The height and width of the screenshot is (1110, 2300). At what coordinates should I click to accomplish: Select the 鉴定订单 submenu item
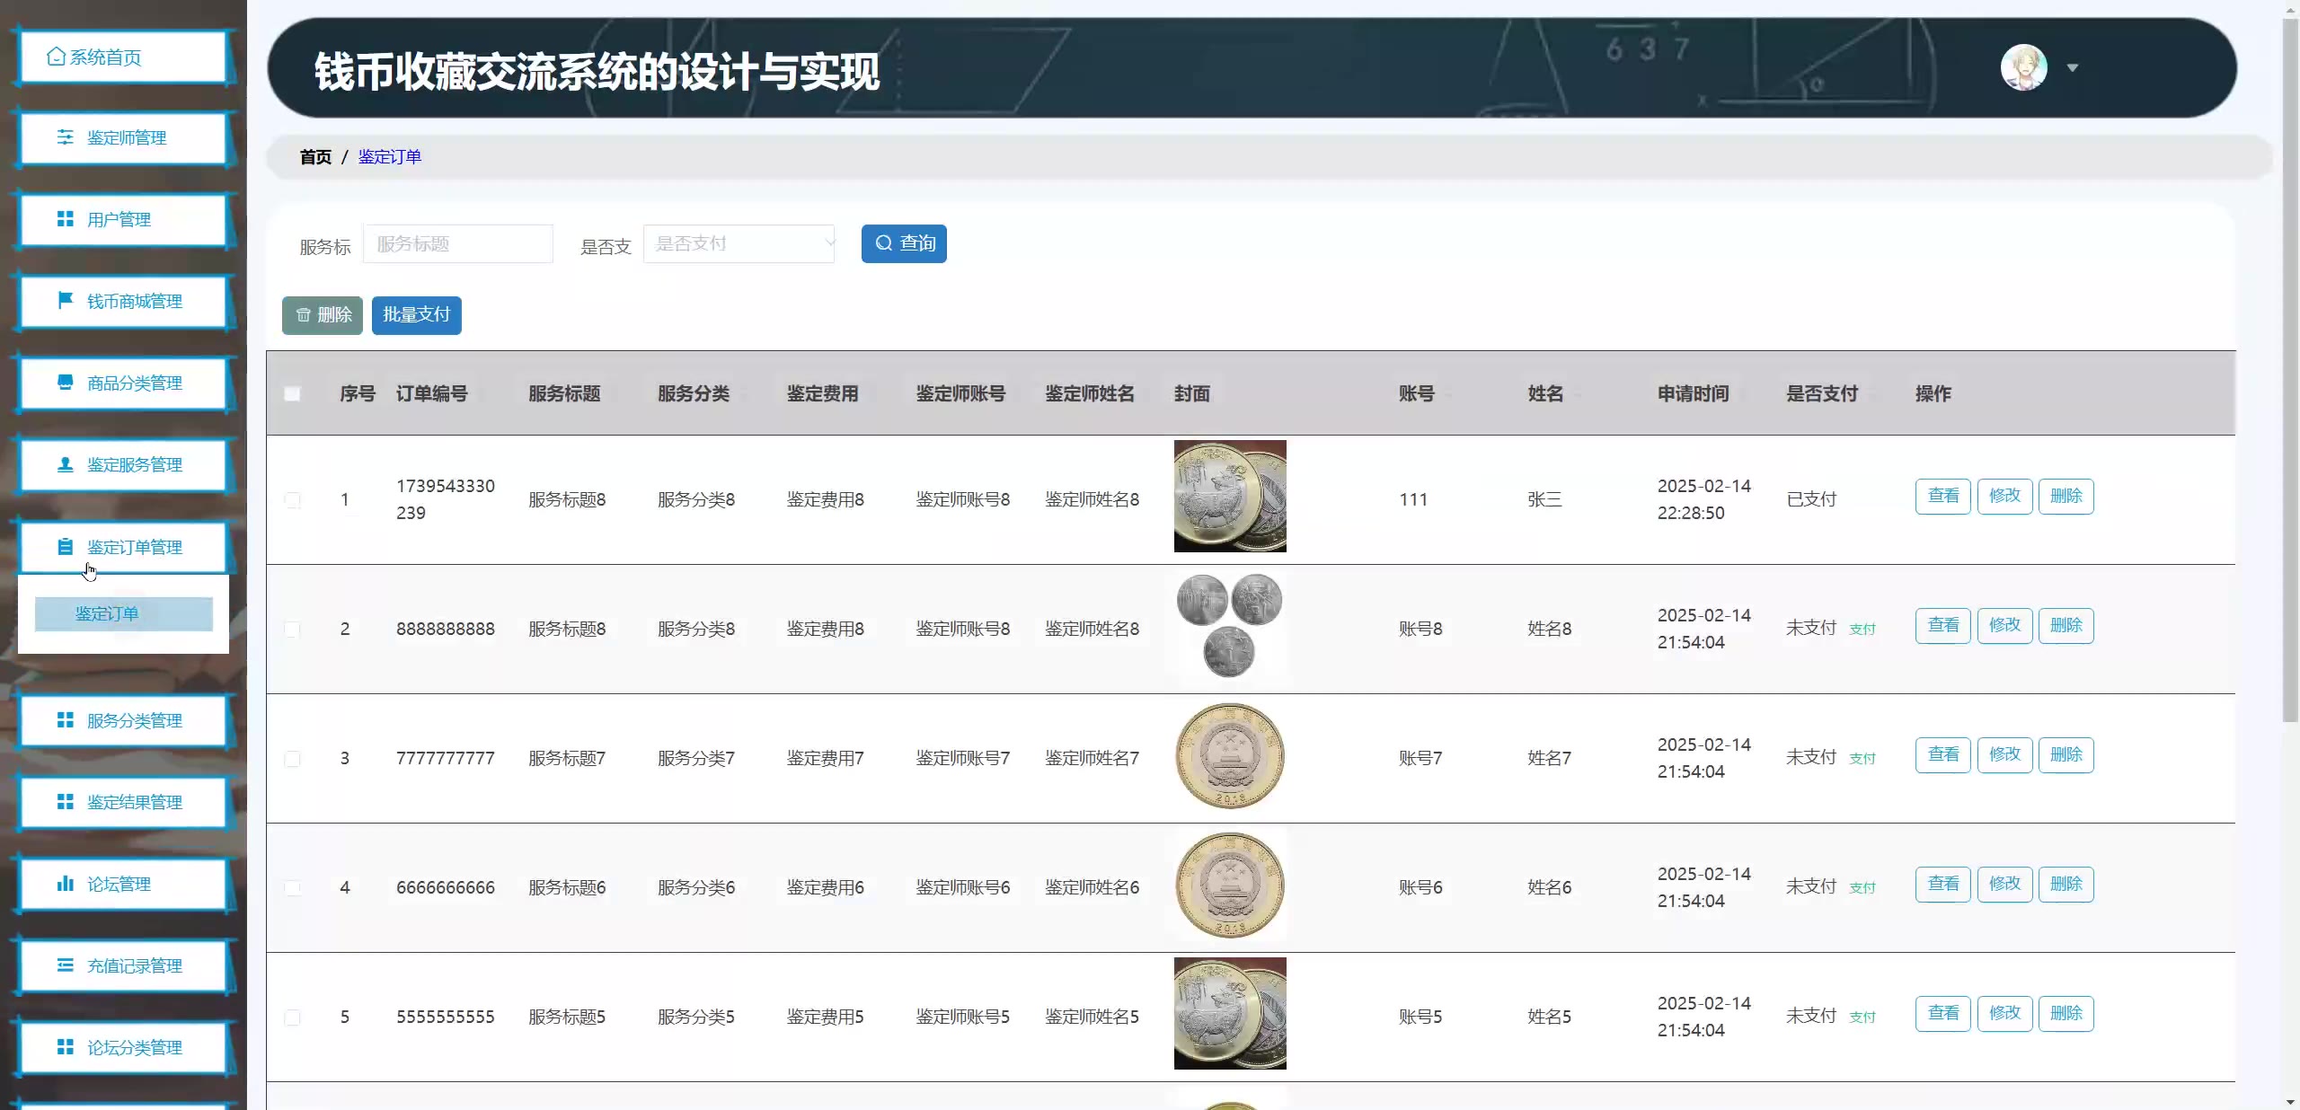pos(124,613)
